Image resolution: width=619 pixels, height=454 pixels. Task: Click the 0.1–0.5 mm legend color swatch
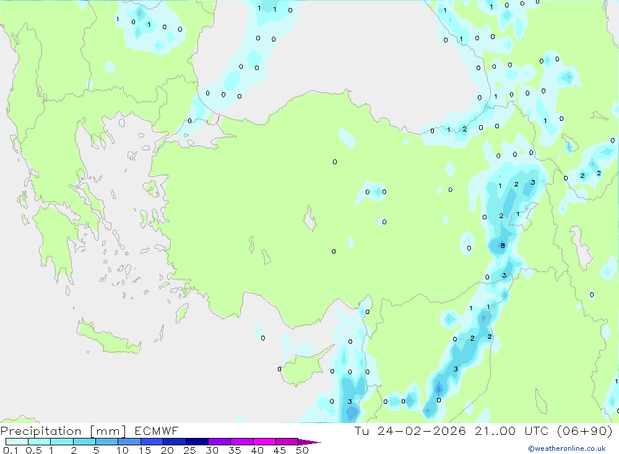(17, 442)
